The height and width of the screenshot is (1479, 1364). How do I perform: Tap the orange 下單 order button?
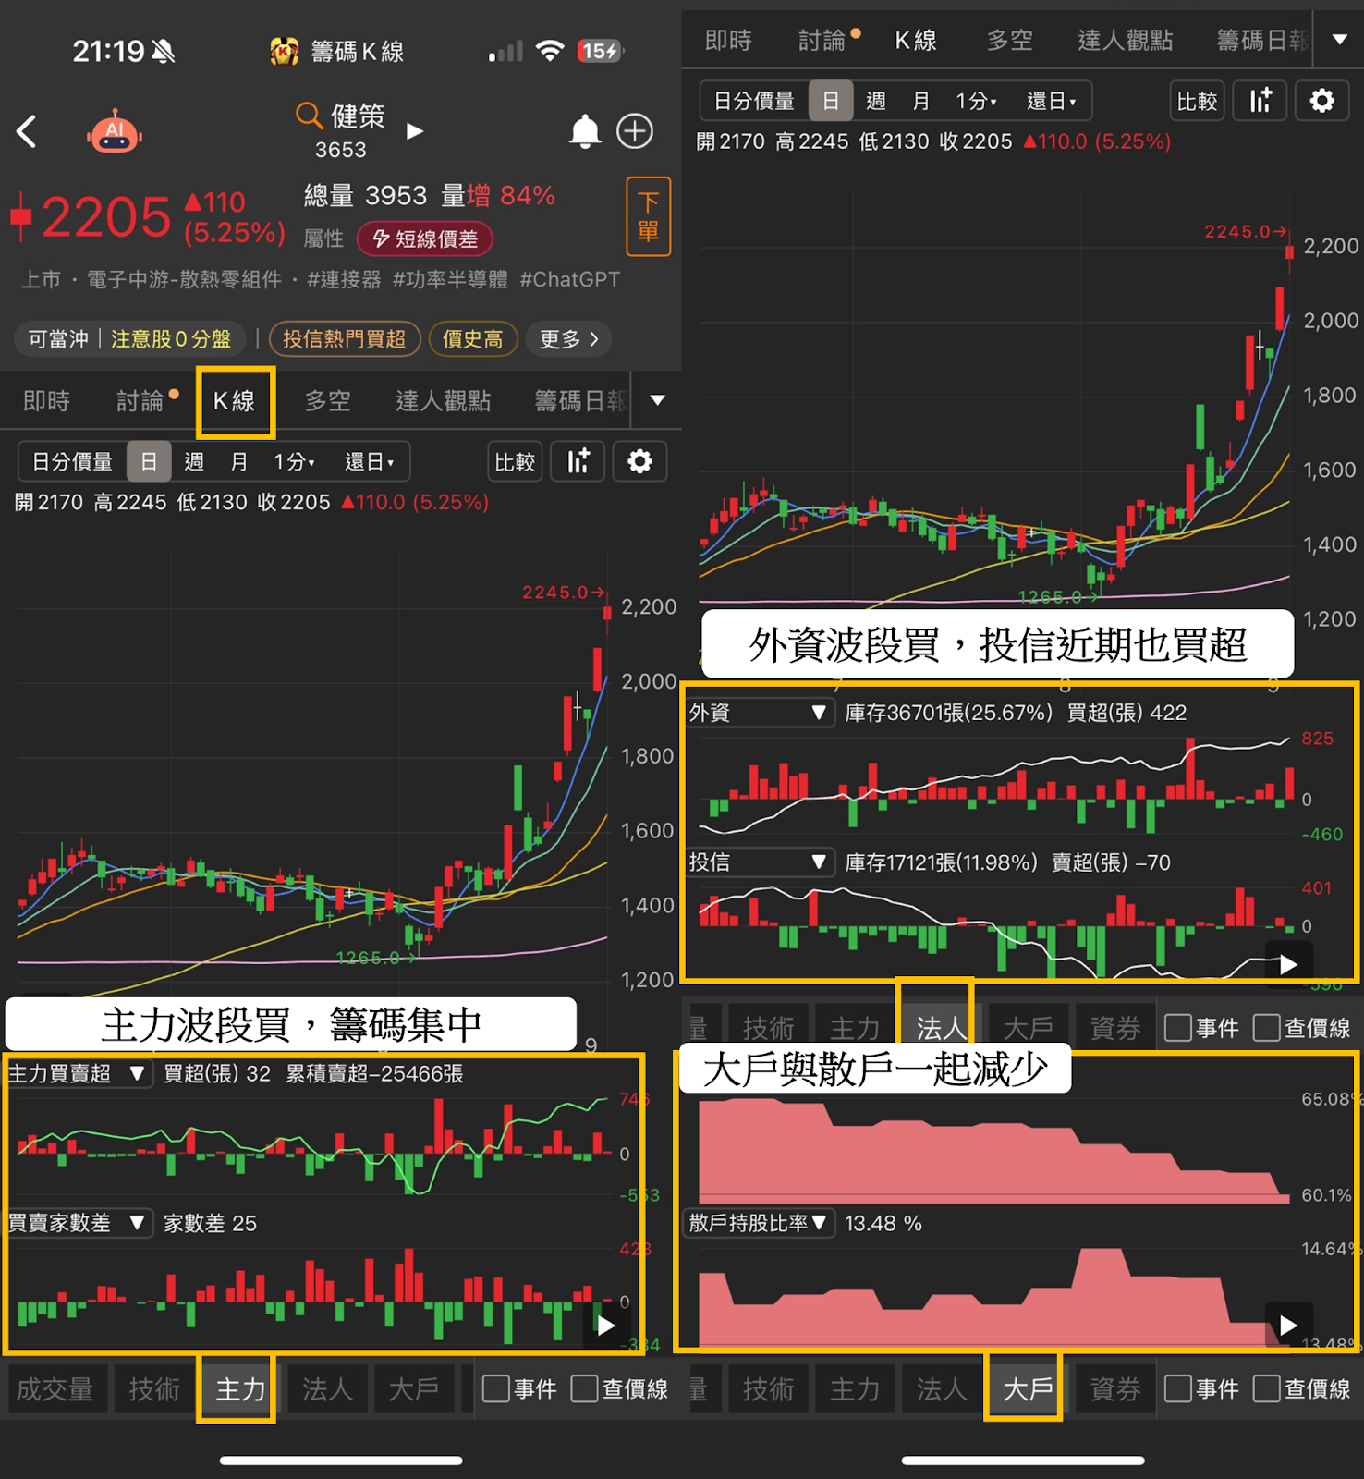(x=649, y=216)
